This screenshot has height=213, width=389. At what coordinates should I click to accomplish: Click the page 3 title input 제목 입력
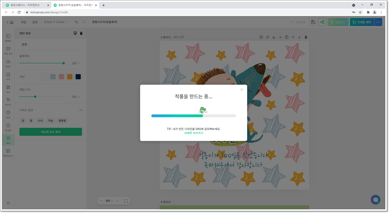[179, 37]
